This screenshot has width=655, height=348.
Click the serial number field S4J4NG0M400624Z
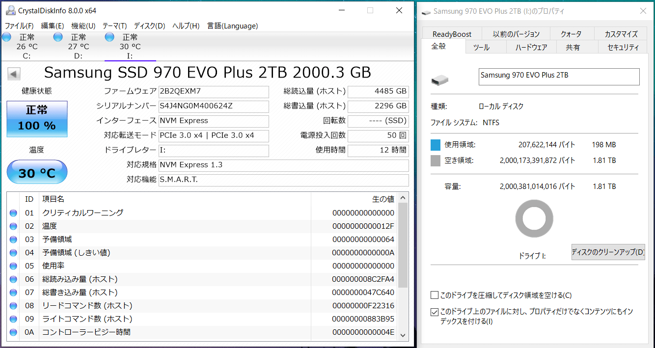[214, 107]
